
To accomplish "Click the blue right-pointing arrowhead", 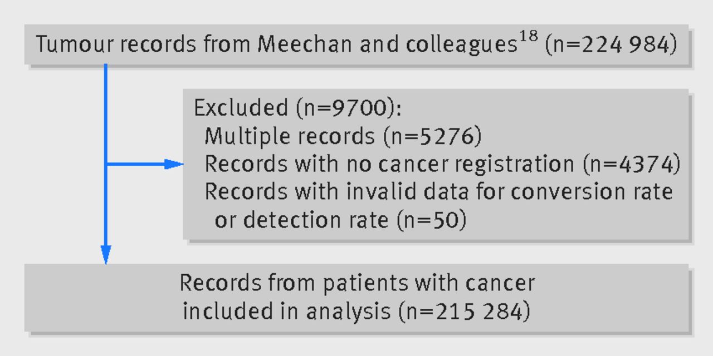I will click(174, 164).
